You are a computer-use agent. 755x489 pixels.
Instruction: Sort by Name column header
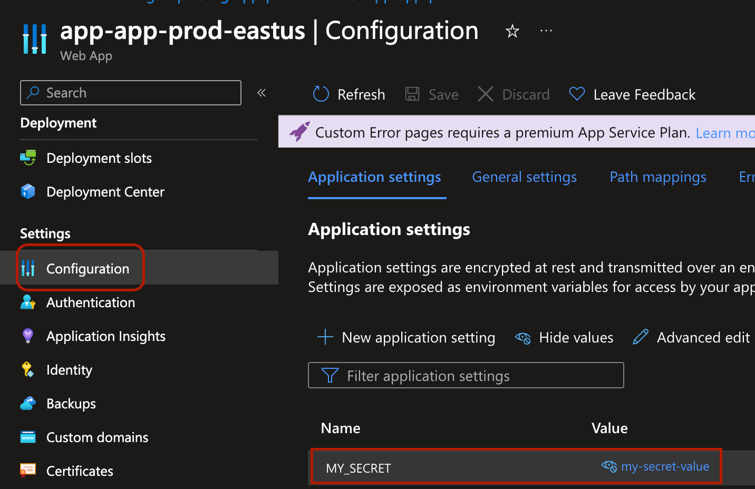(x=341, y=428)
